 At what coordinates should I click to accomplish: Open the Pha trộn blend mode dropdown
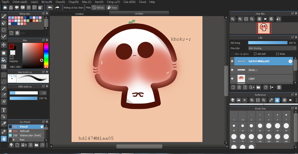[x=272, y=48]
